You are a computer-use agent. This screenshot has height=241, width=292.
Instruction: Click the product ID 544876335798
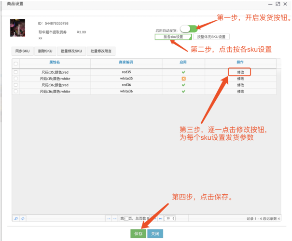coord(56,24)
